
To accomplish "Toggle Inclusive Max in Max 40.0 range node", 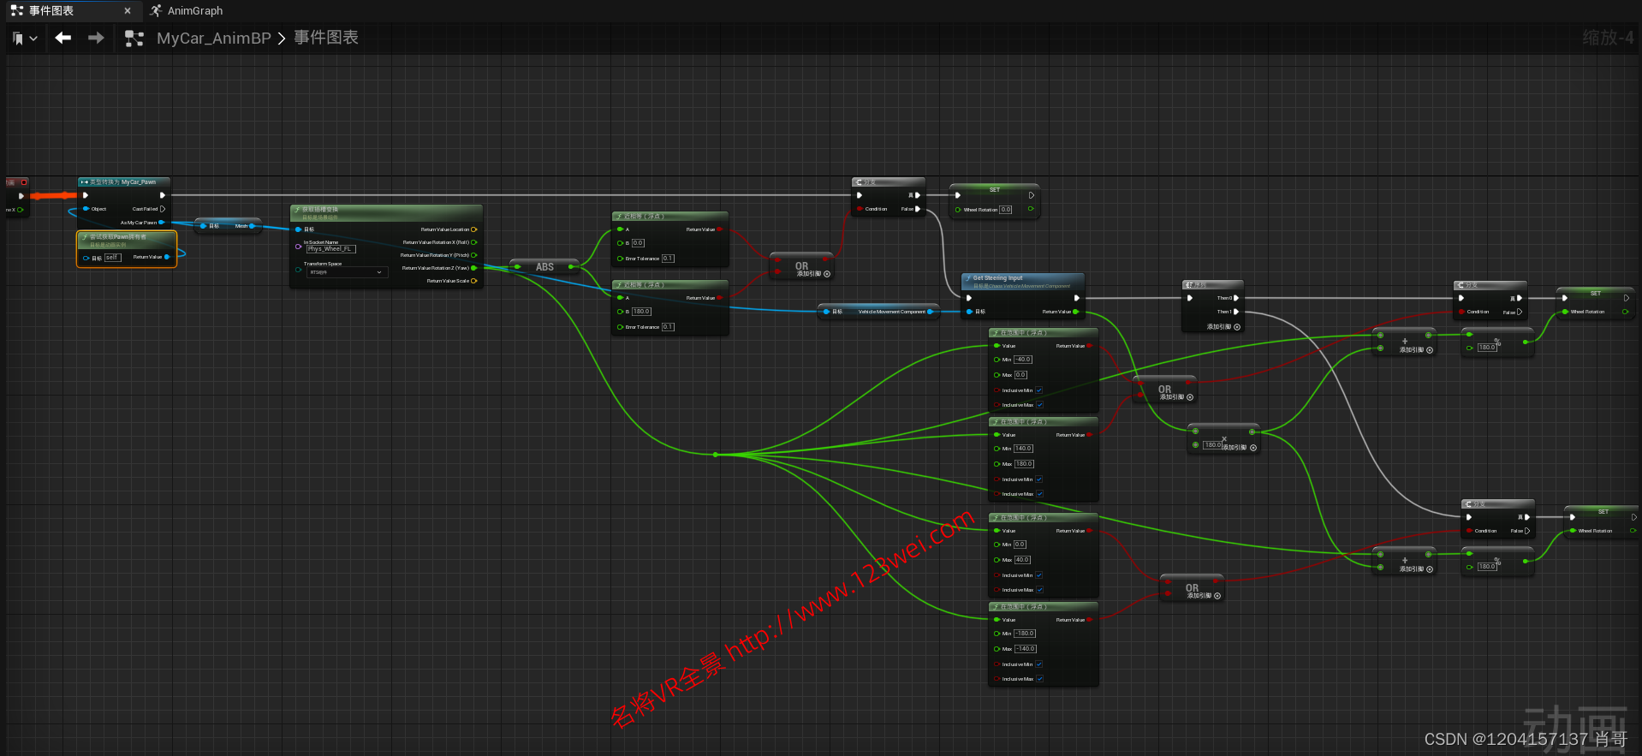I will tap(1039, 590).
